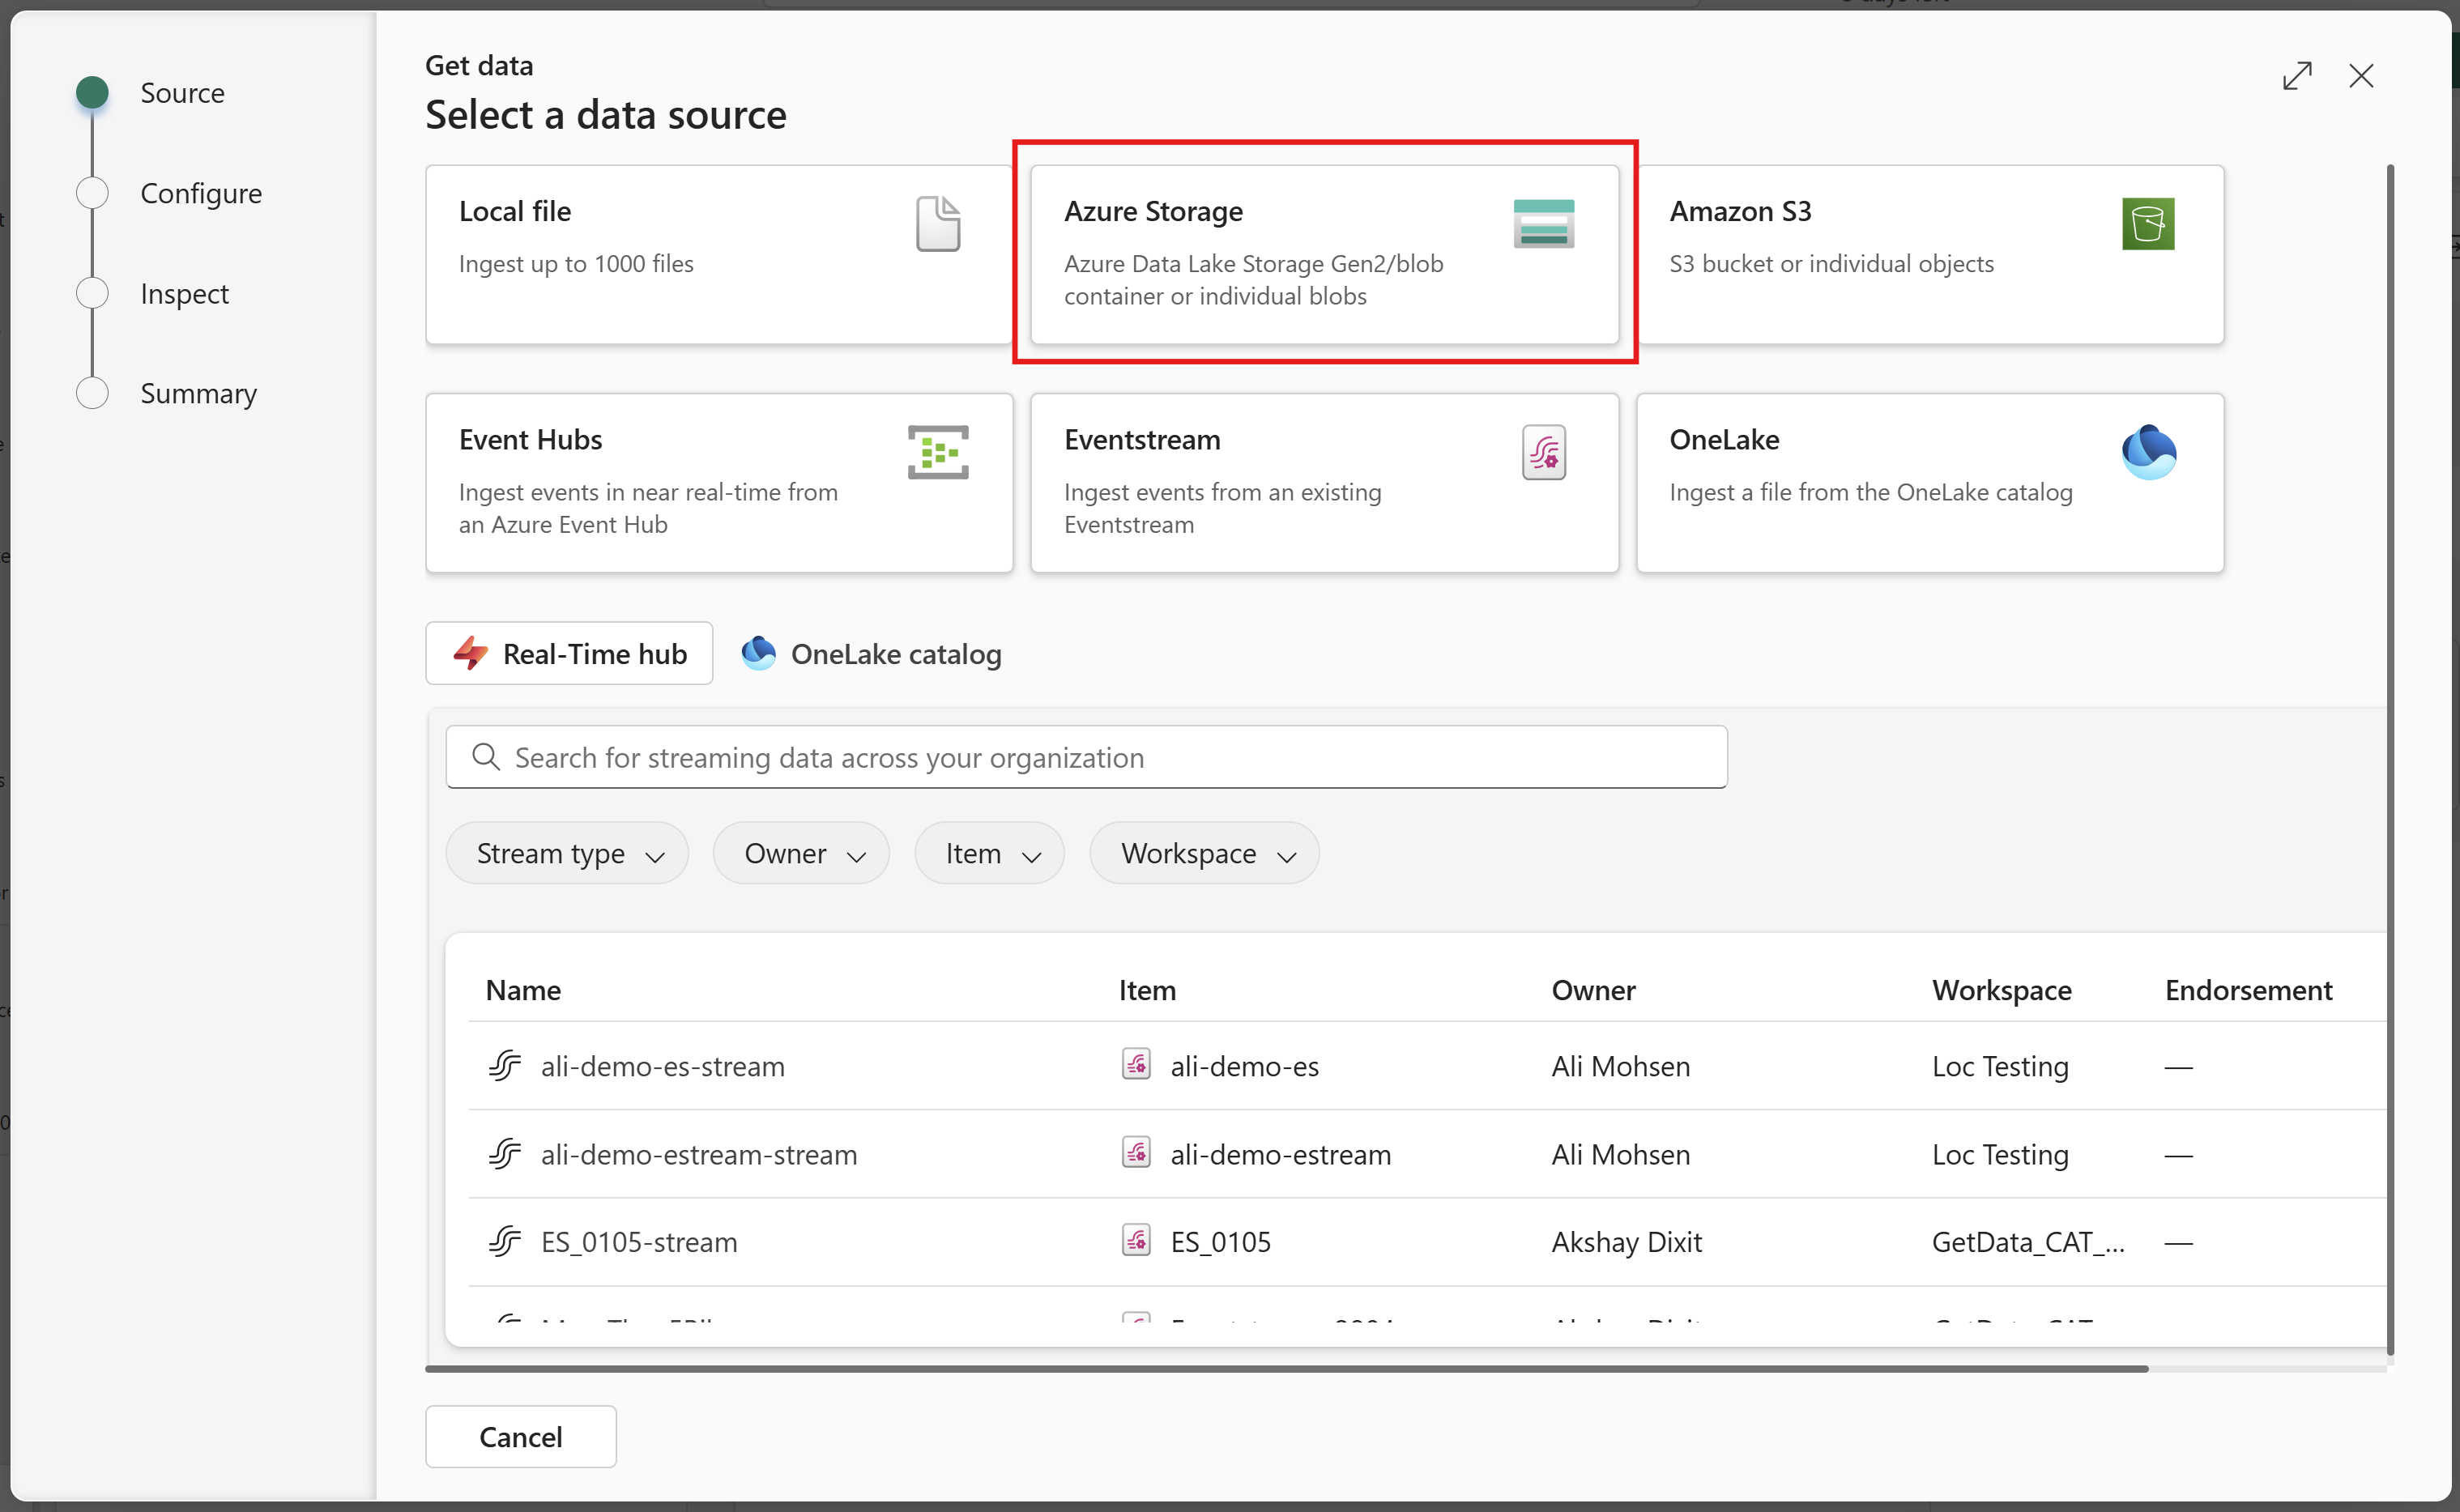Click the stream icon beside ali-demo-estream-stream
Screen dimensions: 2460x1512
point(505,1153)
